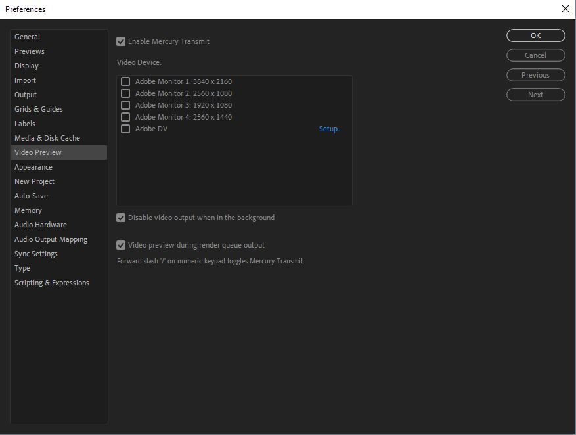Cancel the preferences changes
This screenshot has width=576, height=435.
click(535, 55)
